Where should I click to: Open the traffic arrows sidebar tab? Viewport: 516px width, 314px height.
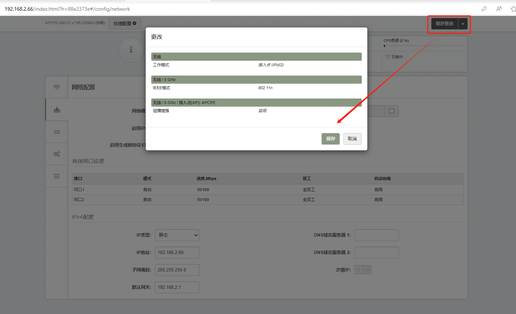coord(57,132)
